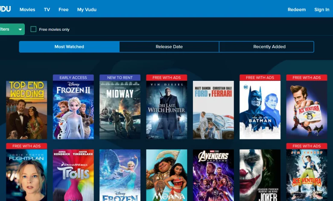Screen dimensions: 333x201
Task: Open the original Frozen poster
Action: click(x=120, y=175)
